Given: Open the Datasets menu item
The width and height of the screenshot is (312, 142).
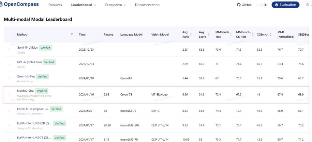Looking at the screenshot, I should click(x=55, y=5).
